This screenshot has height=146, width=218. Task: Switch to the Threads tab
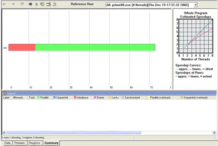[19, 143]
